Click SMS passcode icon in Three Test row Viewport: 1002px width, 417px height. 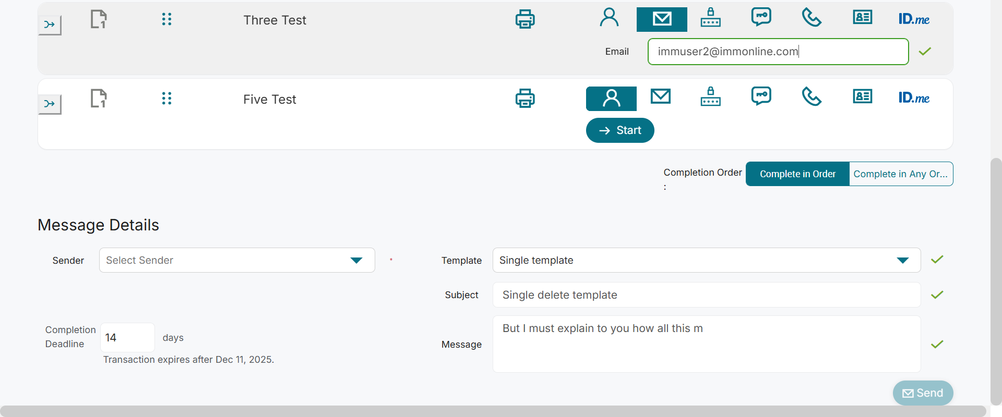761,17
